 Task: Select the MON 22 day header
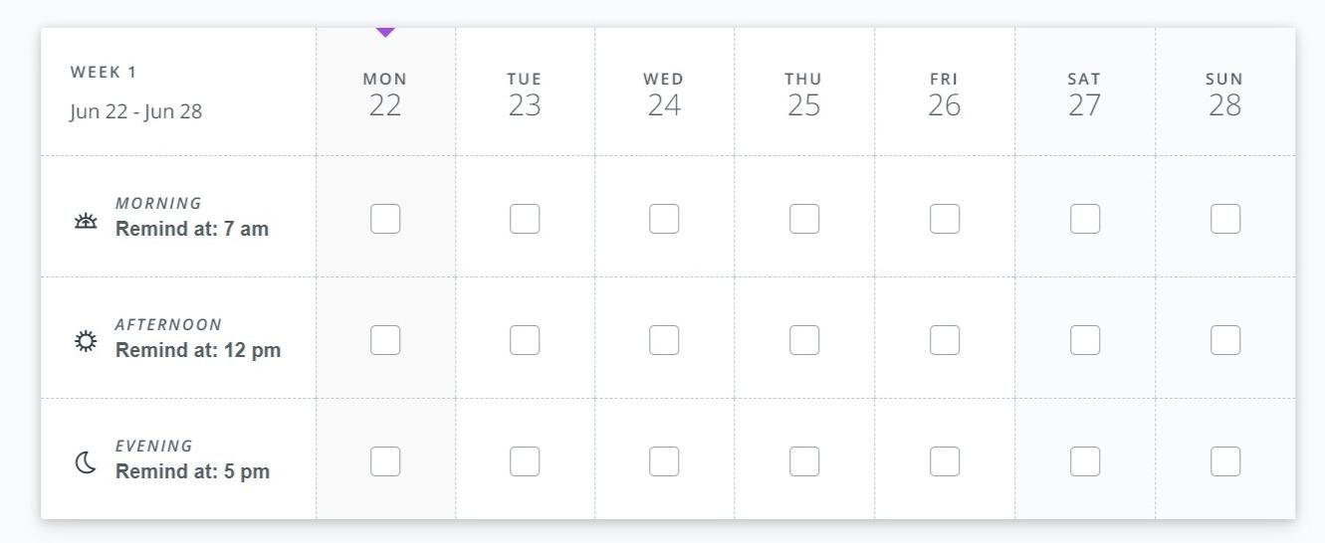[x=385, y=94]
